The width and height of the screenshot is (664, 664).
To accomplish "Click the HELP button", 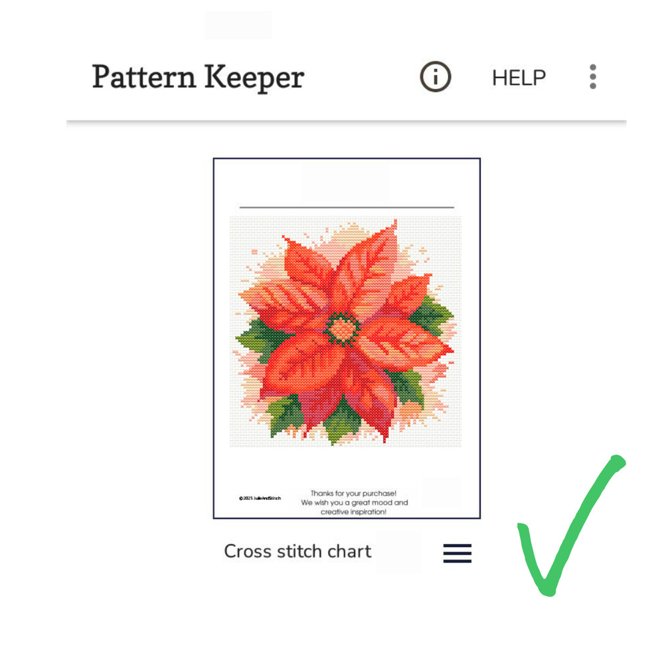I will tap(519, 78).
